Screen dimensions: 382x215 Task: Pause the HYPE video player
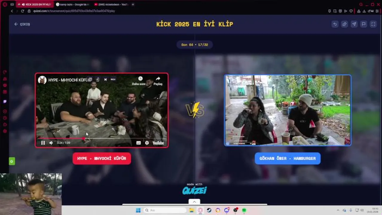click(43, 143)
